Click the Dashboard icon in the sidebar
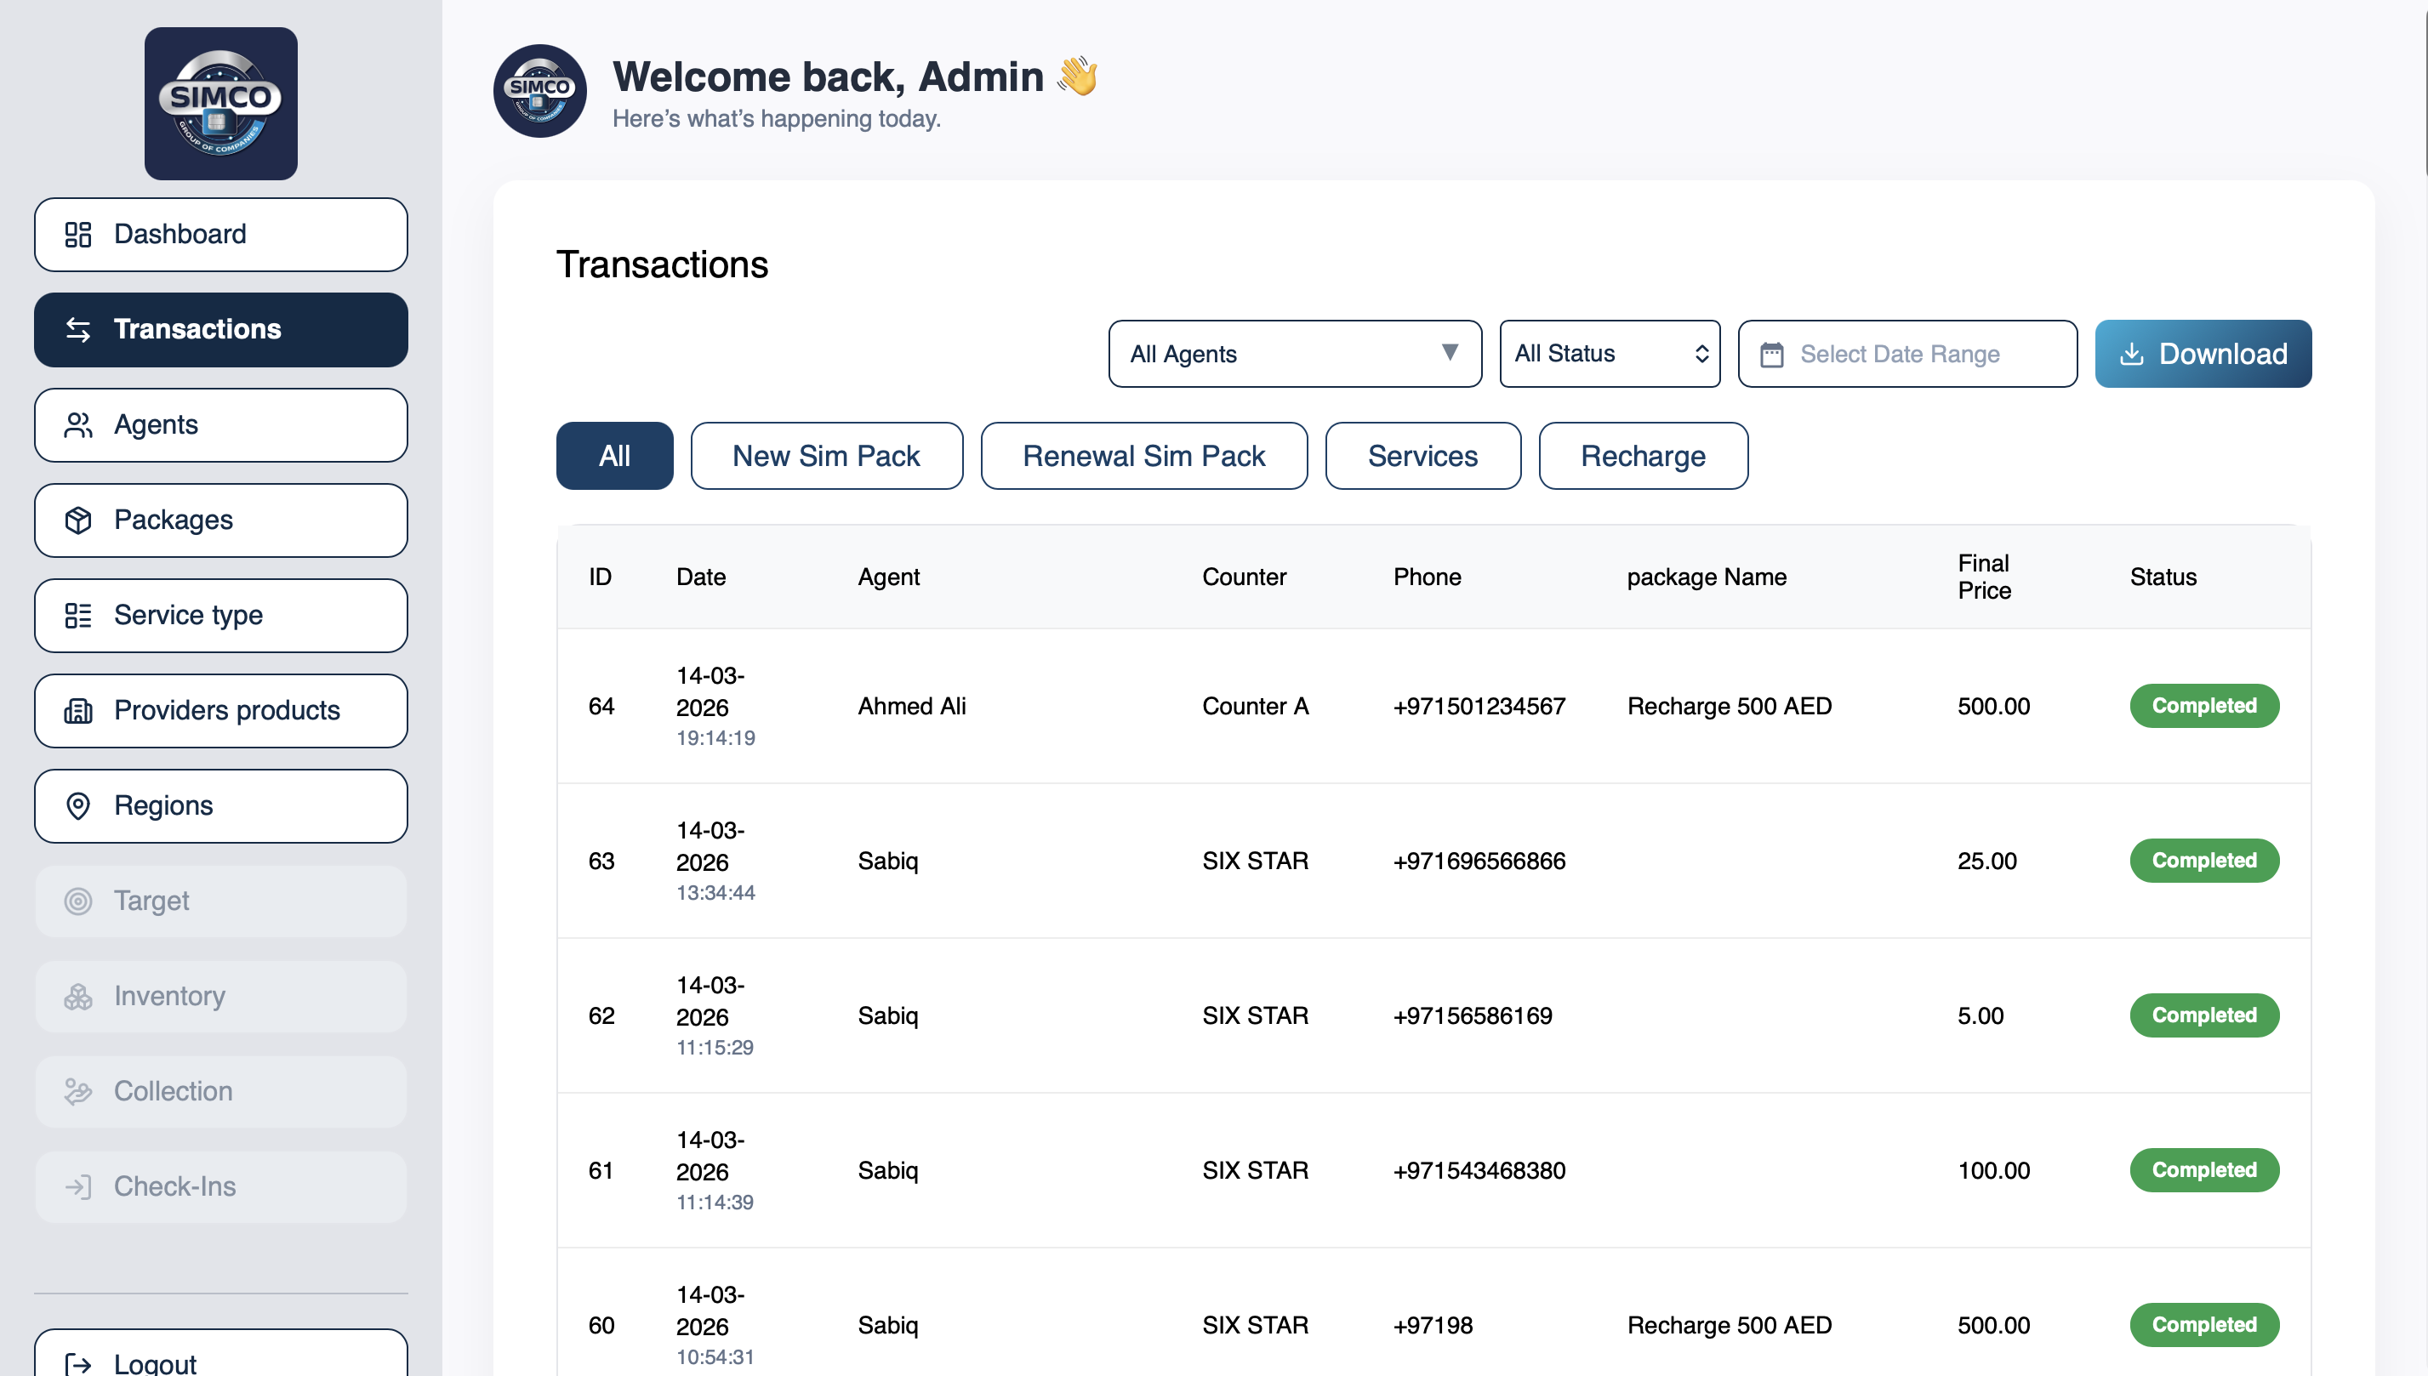The width and height of the screenshot is (2428, 1376). pos(79,233)
